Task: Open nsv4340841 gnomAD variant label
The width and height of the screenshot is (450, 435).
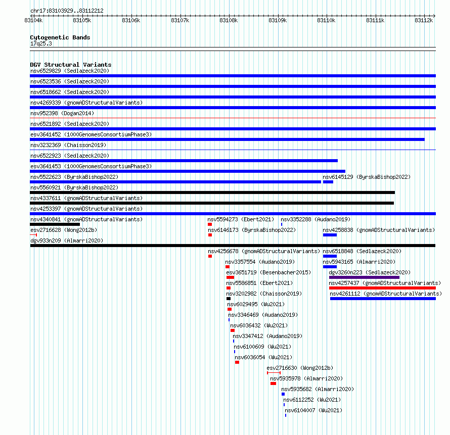Action: click(86, 219)
